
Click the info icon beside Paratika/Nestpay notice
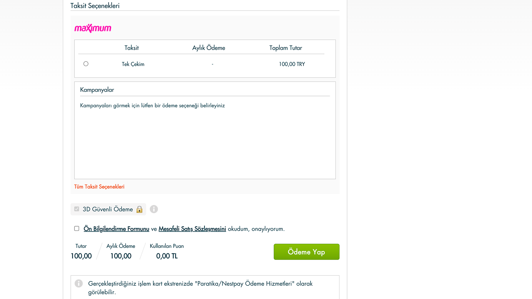78,283
